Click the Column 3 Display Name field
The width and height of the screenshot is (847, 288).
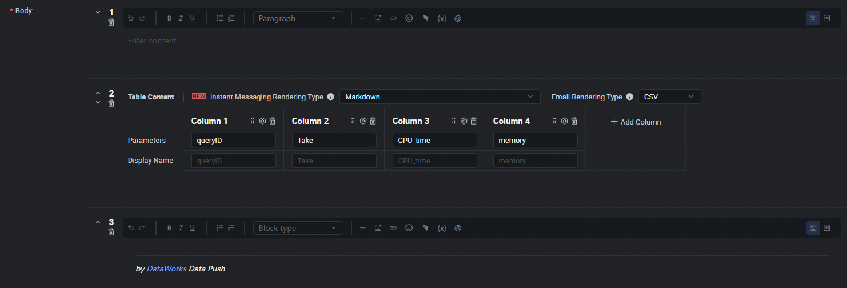434,161
